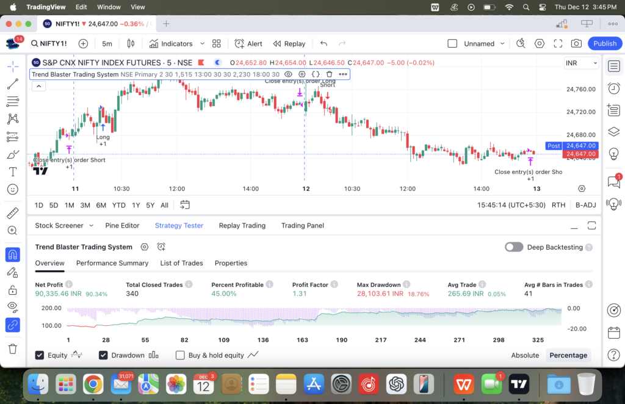
Task: Set the chart range to YTD
Action: pyautogui.click(x=119, y=205)
